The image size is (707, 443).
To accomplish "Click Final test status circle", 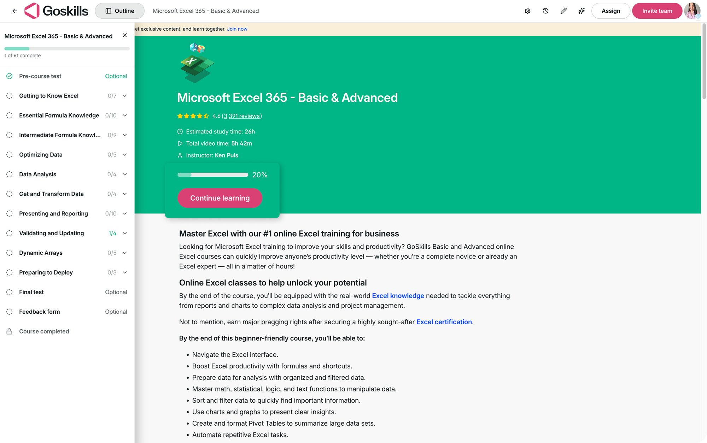I will coord(10,292).
